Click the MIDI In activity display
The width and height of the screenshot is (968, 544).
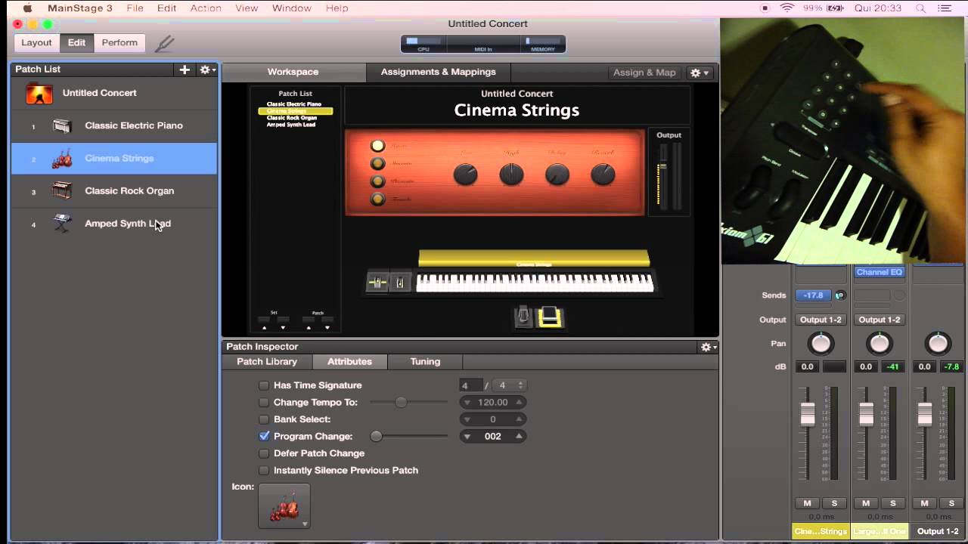click(x=483, y=44)
